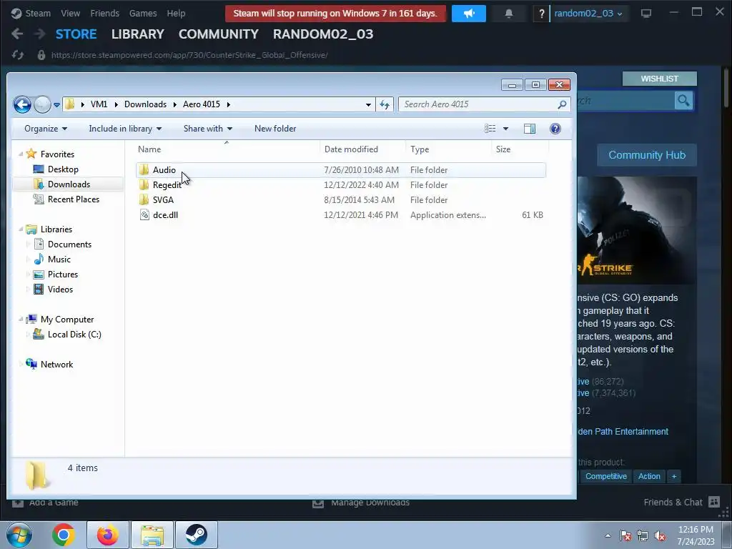This screenshot has height=549, width=732.
Task: Select the Regedit folder icon
Action: click(144, 185)
